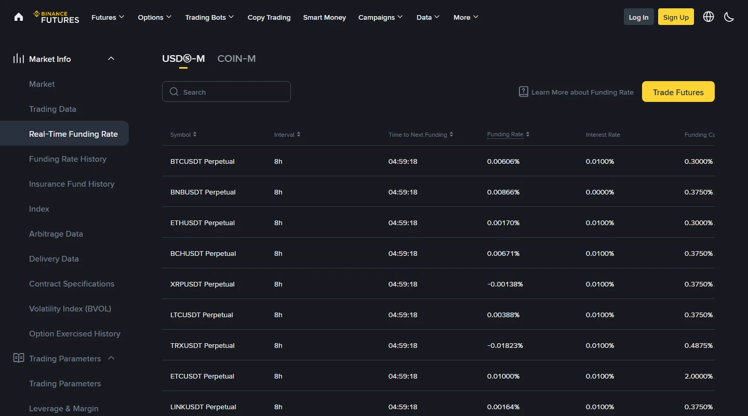Click the funding rate guide icon

coord(524,92)
